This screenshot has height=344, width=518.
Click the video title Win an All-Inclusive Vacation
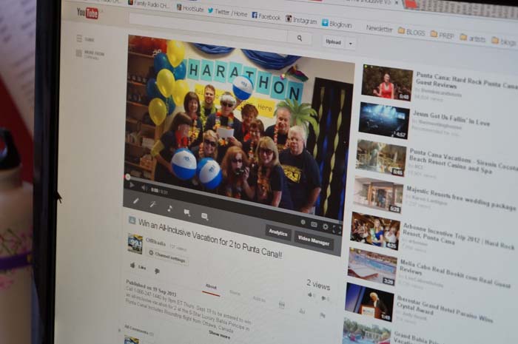[x=210, y=238]
